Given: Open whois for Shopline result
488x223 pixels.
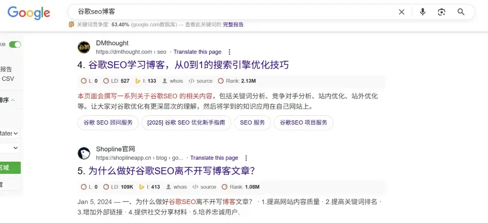Looking at the screenshot, I should point(177,187).
